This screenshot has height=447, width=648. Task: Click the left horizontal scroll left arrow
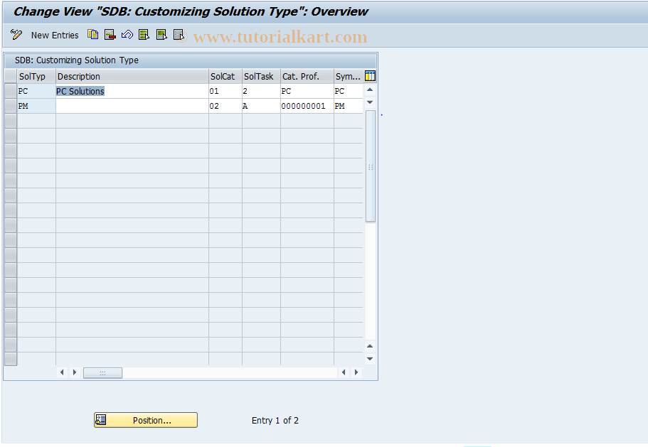62,372
